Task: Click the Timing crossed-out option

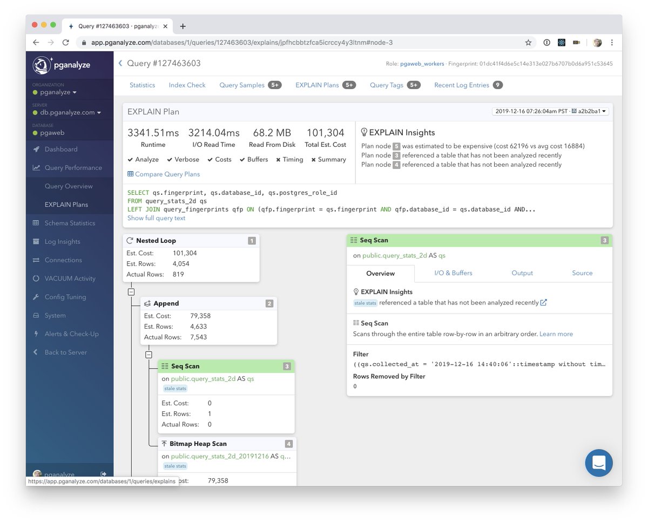Action: (x=289, y=160)
